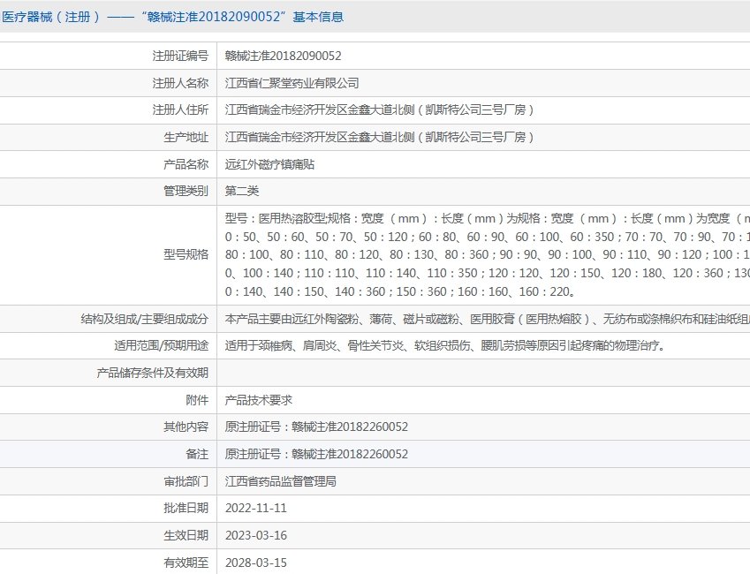Image resolution: width=750 pixels, height=574 pixels.
Task: Click the 有效期至 label
Action: (186, 563)
